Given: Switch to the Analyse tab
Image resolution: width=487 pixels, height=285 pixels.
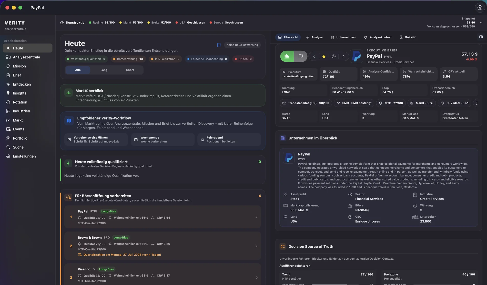Looking at the screenshot, I should tap(314, 37).
